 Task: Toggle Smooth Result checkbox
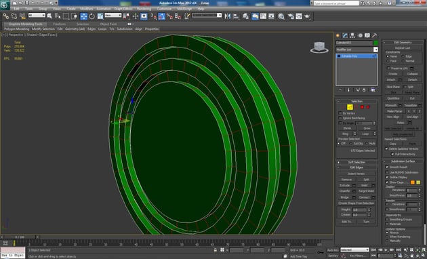point(387,167)
